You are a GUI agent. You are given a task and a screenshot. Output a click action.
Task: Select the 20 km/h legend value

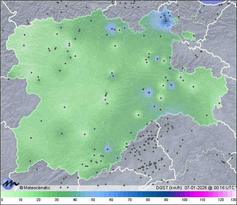click(x=38, y=200)
